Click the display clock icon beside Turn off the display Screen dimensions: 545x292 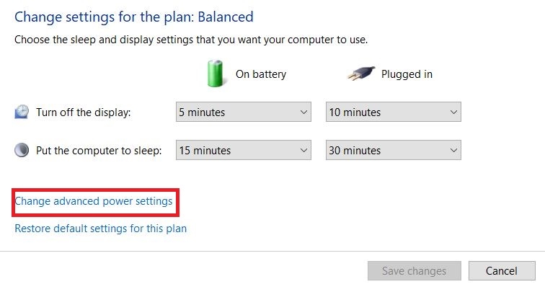click(22, 112)
